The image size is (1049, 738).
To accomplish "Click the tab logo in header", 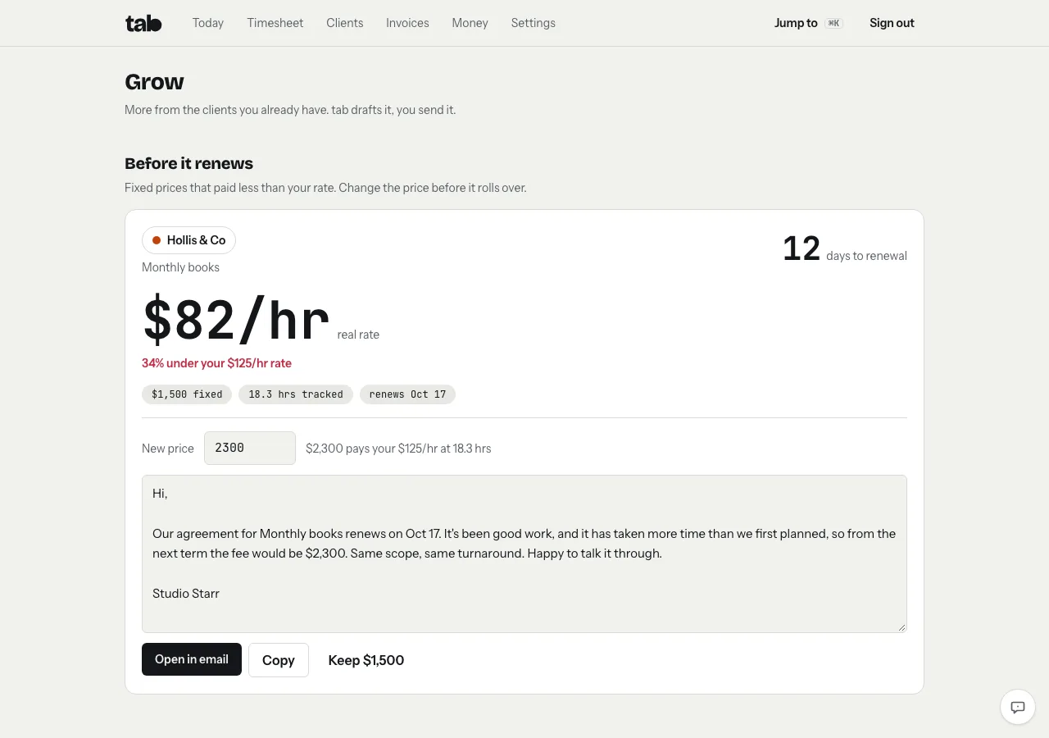I will coord(143,23).
